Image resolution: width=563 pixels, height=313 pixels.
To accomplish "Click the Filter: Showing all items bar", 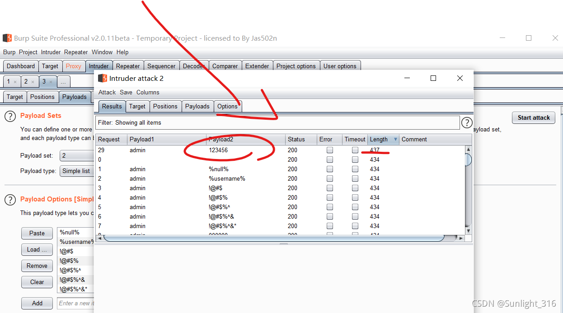I will 277,122.
